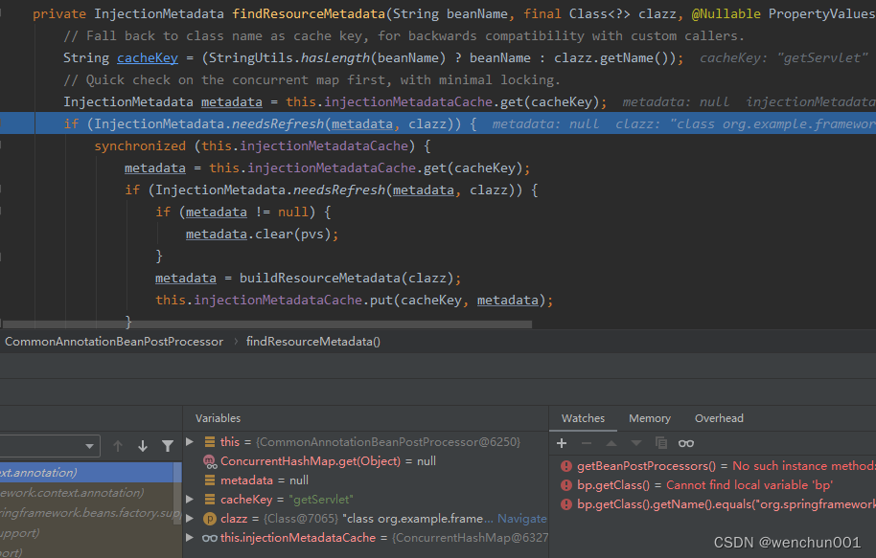The height and width of the screenshot is (558, 876).
Task: Move selected watch down with arrow icon
Action: click(x=634, y=443)
